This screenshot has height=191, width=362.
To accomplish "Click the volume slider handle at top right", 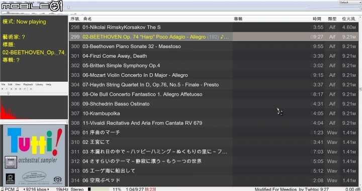I will tap(361, 8).
